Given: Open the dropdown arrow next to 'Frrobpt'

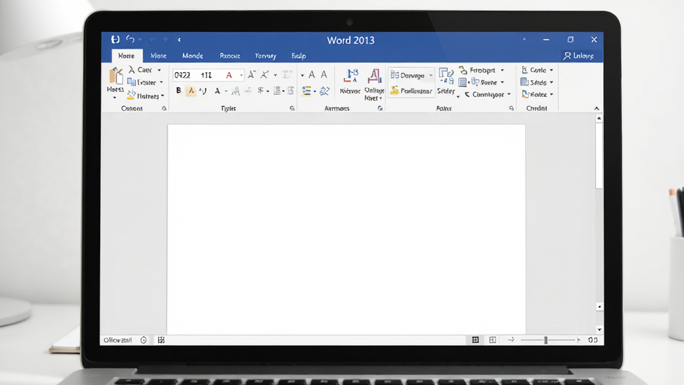Looking at the screenshot, I should point(502,70).
